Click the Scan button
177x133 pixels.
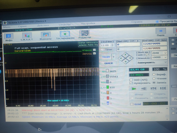106,57
